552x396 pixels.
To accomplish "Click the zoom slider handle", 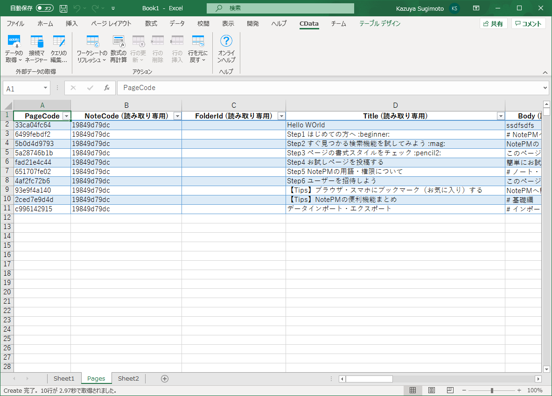I will 492,390.
